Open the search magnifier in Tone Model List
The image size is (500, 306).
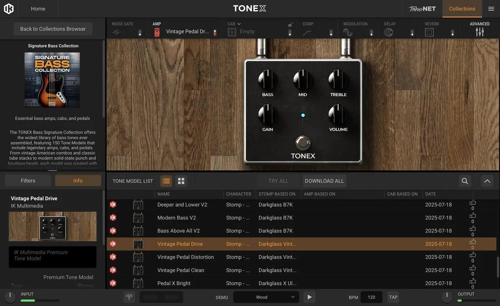(x=465, y=181)
